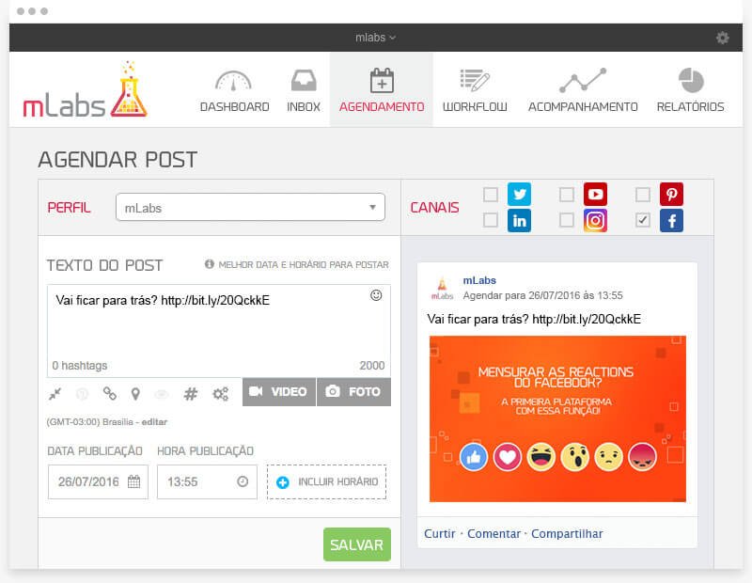This screenshot has height=583, width=752.
Task: Click the collapse arrows icon under text box
Action: click(x=55, y=394)
